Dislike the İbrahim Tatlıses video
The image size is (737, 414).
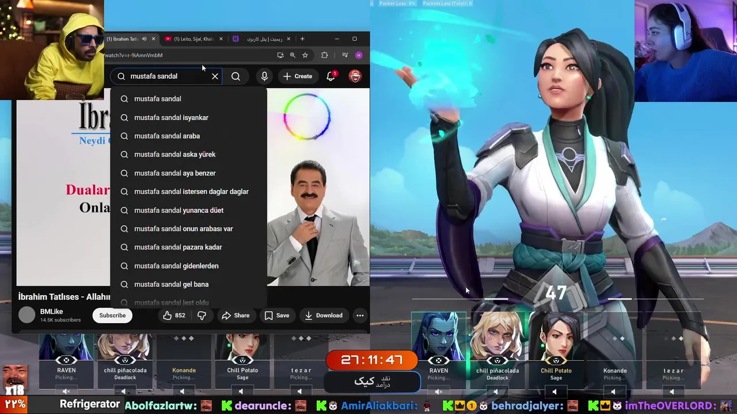(x=202, y=315)
